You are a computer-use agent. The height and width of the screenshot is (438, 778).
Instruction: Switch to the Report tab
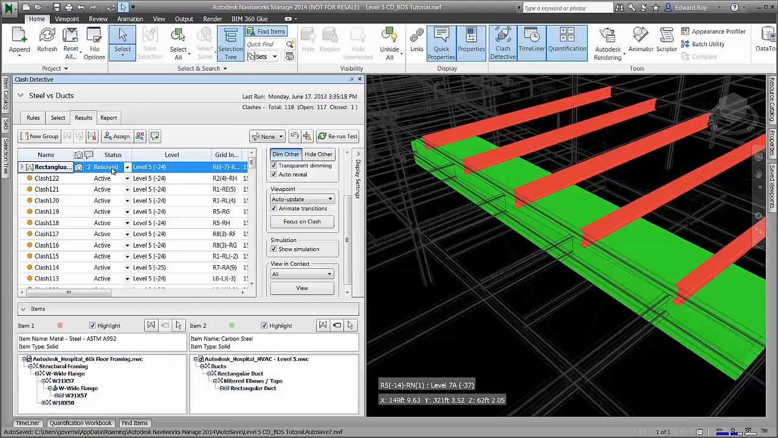point(109,118)
